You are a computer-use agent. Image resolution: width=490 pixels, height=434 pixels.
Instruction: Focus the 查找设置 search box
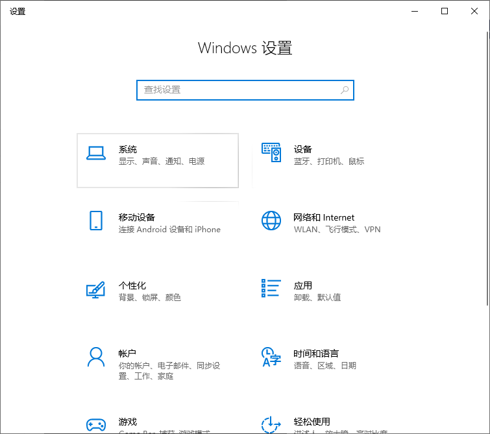[245, 90]
